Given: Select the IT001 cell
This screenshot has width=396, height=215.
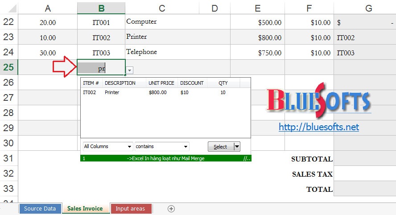Looking at the screenshot, I should pyautogui.click(x=101, y=22).
